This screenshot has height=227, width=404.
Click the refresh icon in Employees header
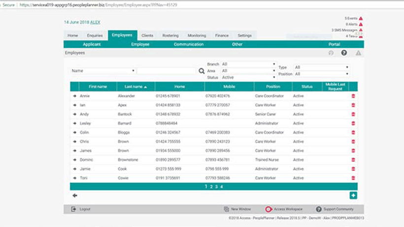331,53
